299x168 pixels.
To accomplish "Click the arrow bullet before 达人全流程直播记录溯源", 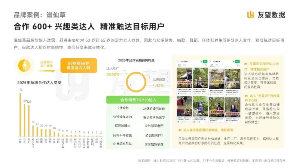I will 180,130.
